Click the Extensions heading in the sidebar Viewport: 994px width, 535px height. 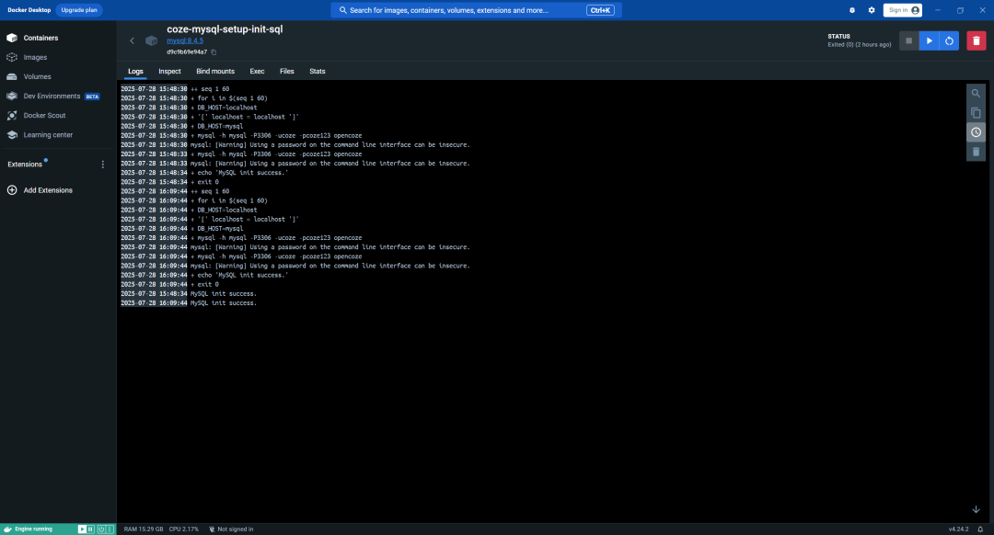(25, 165)
